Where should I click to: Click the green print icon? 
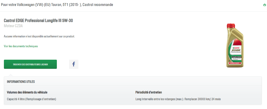(265, 5)
